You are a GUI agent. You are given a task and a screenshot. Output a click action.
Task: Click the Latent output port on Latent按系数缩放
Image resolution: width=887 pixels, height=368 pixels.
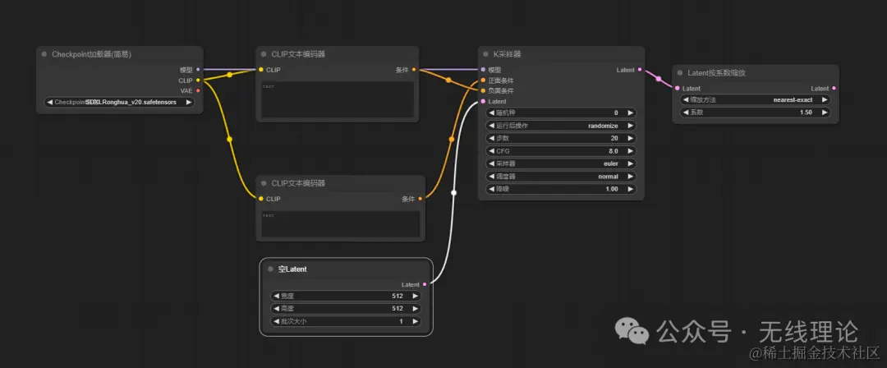pos(834,89)
